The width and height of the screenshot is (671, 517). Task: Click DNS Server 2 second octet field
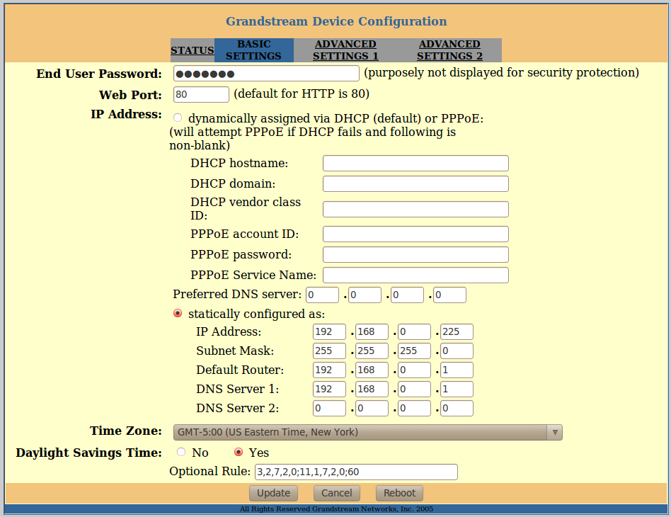click(x=372, y=408)
